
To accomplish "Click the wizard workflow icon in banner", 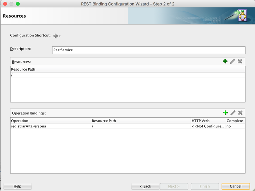I will tap(242, 15).
